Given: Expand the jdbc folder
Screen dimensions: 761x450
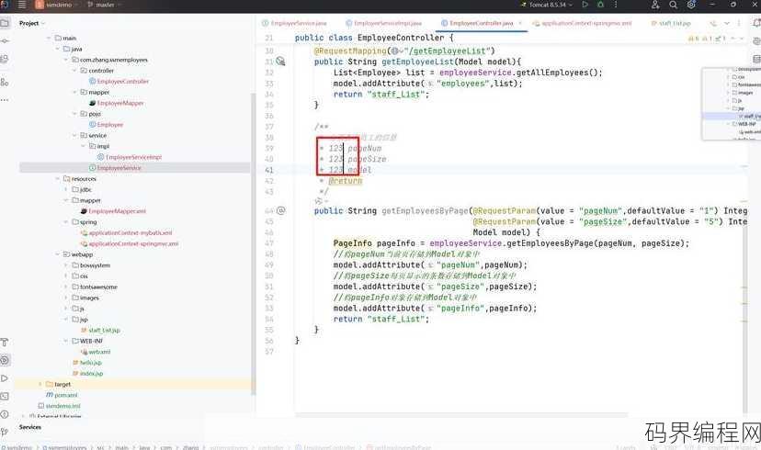Looking at the screenshot, I should pos(66,189).
